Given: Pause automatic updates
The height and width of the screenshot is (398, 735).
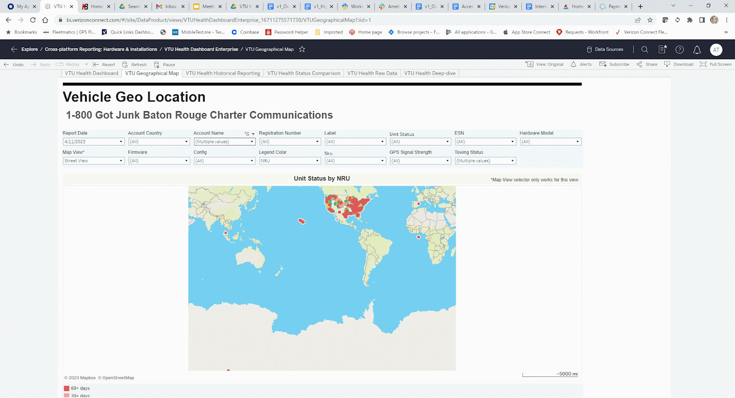Looking at the screenshot, I should [164, 65].
